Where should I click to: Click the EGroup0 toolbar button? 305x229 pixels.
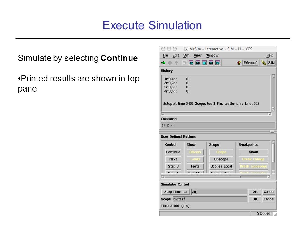(250, 63)
